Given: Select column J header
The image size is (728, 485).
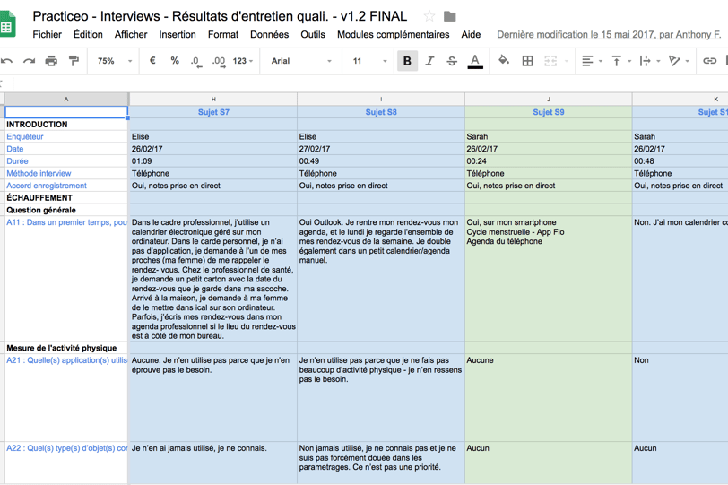Looking at the screenshot, I should [x=549, y=99].
